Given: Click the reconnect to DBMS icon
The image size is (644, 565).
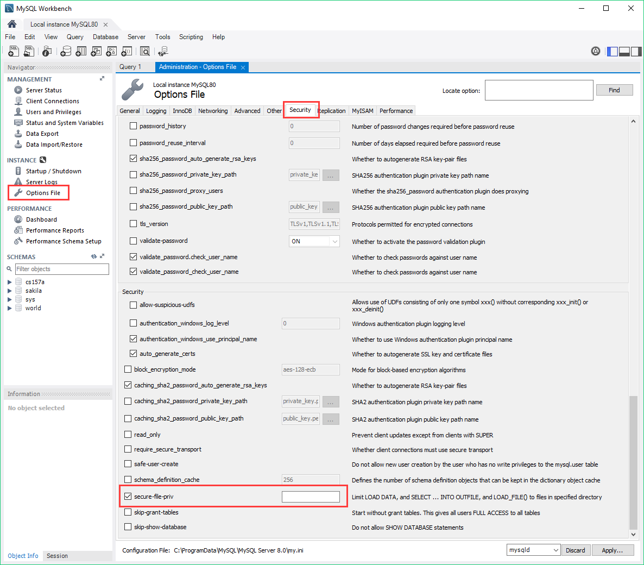Looking at the screenshot, I should pyautogui.click(x=163, y=51).
